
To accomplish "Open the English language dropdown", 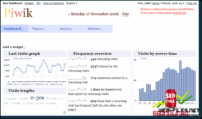I will click(x=72, y=3).
